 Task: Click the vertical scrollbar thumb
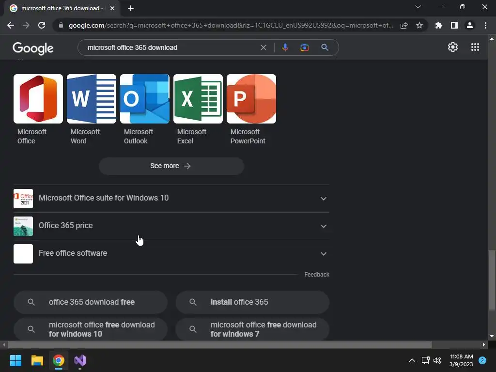492,280
